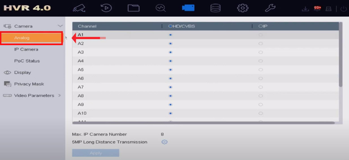Viewport: 349px width, 160px height.
Task: Click the 5MP Long Distance Transmission gear
Action: click(165, 142)
